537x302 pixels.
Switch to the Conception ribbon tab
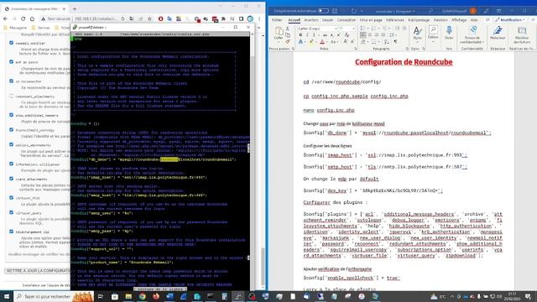coord(347,20)
